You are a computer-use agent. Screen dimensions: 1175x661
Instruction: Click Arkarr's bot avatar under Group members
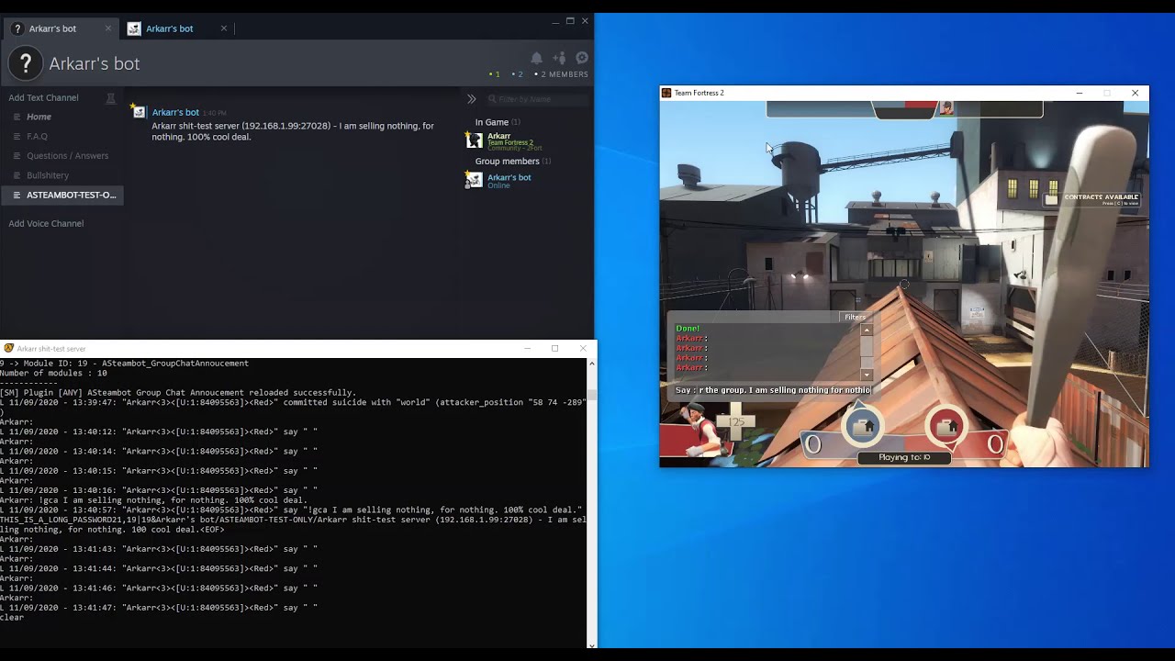pos(474,181)
